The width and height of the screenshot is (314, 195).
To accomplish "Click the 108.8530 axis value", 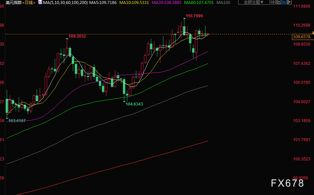I will click(302, 44).
